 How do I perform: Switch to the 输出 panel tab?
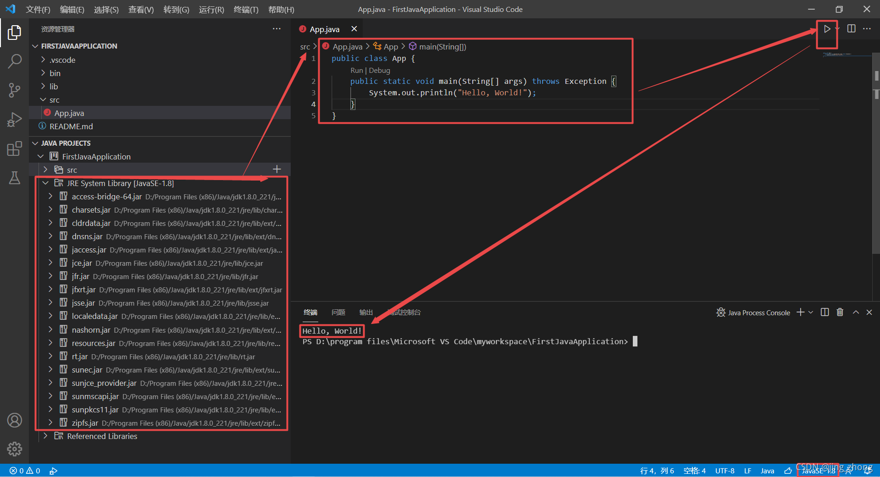(x=365, y=312)
